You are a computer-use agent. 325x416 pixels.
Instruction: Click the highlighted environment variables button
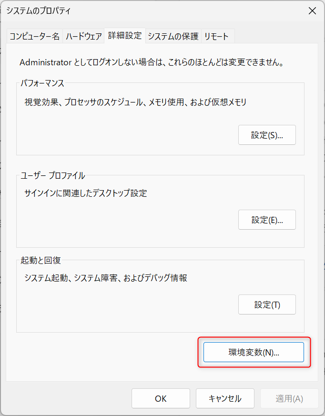tap(253, 352)
